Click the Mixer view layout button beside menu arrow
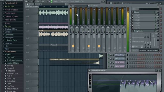Viewport: 164px width, 92px height. (x=73, y=6)
